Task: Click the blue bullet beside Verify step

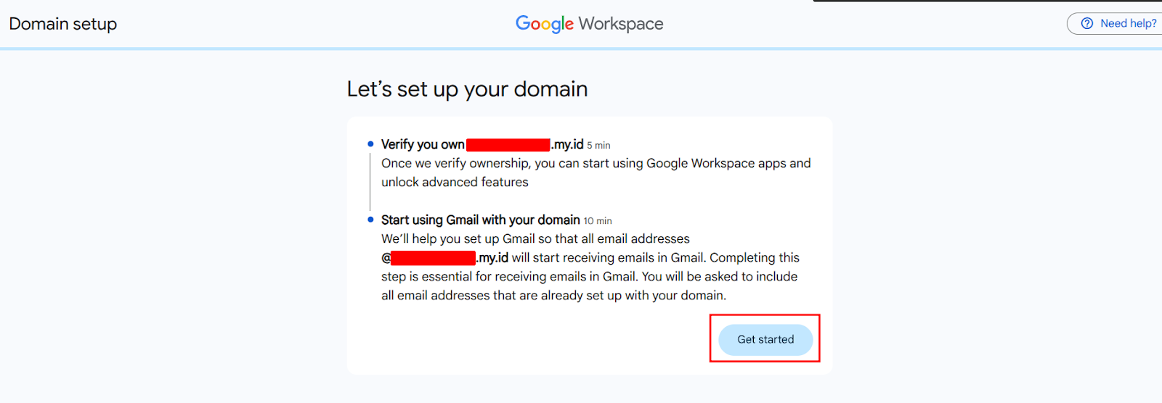Action: 370,144
